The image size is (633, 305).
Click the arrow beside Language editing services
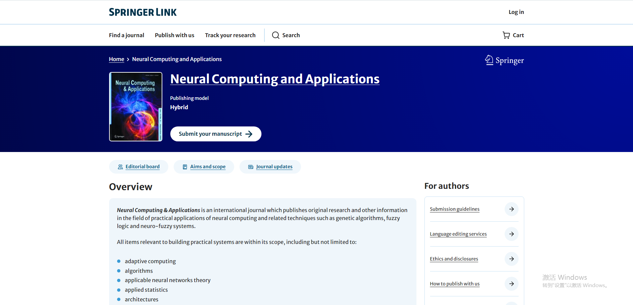point(512,234)
